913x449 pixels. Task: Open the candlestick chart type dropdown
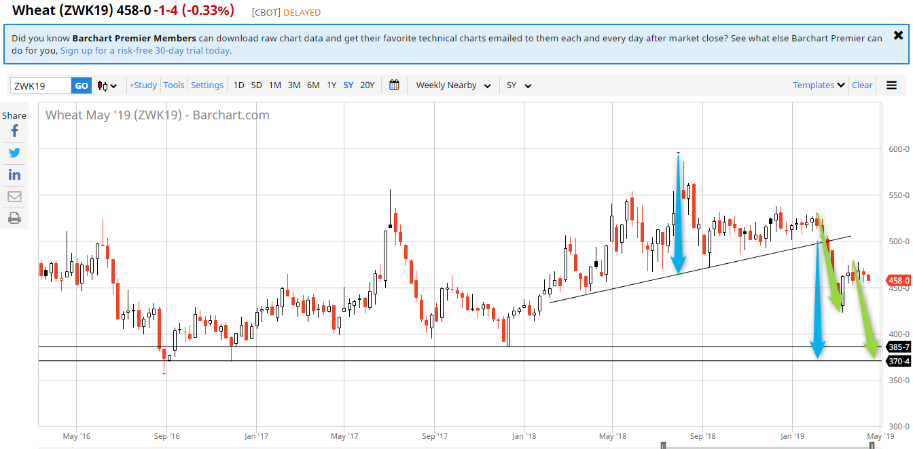107,85
